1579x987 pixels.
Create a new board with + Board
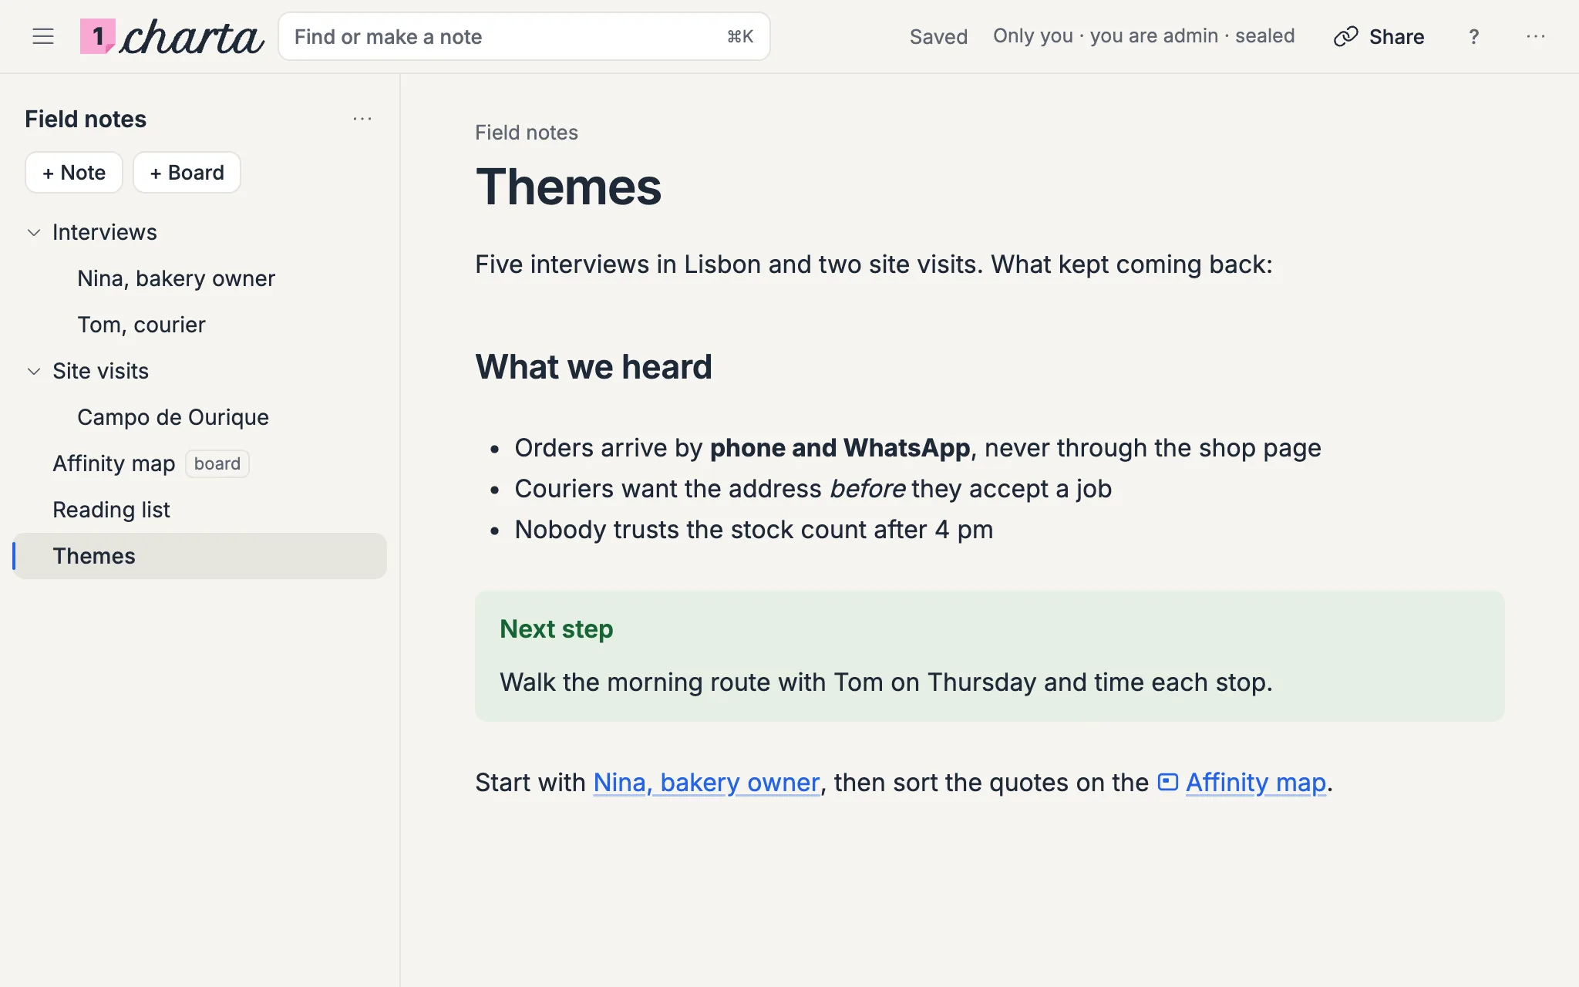point(187,172)
